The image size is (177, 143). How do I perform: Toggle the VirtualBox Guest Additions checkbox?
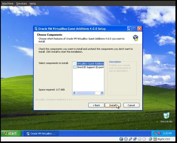coord(75,64)
